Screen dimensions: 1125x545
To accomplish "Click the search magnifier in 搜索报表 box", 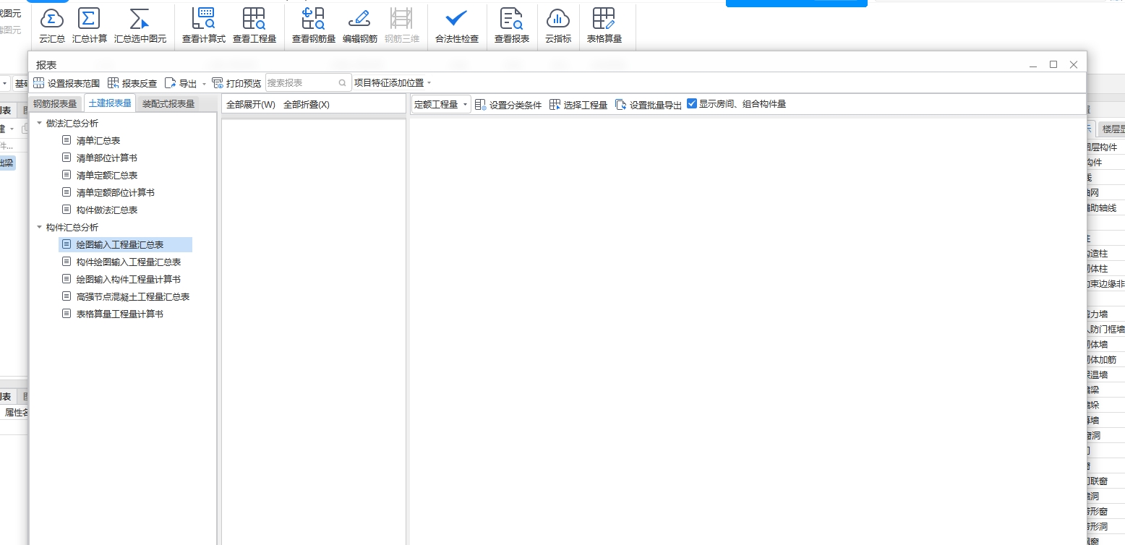I will [x=343, y=83].
